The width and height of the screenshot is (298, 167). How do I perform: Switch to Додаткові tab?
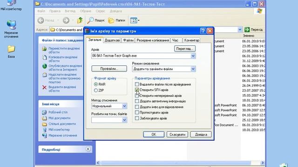(112, 40)
